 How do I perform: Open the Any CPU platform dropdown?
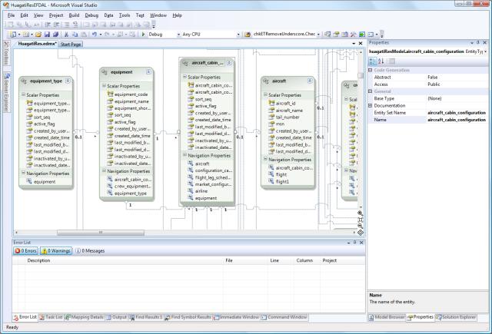click(x=238, y=35)
